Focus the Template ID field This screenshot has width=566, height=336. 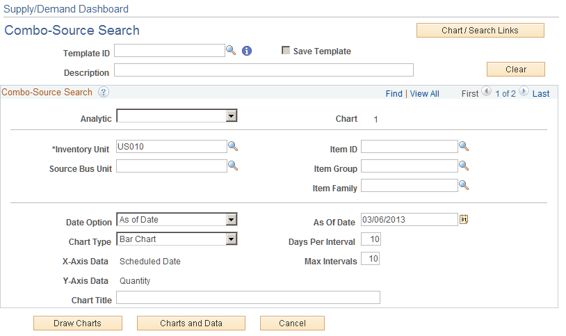pyautogui.click(x=170, y=51)
